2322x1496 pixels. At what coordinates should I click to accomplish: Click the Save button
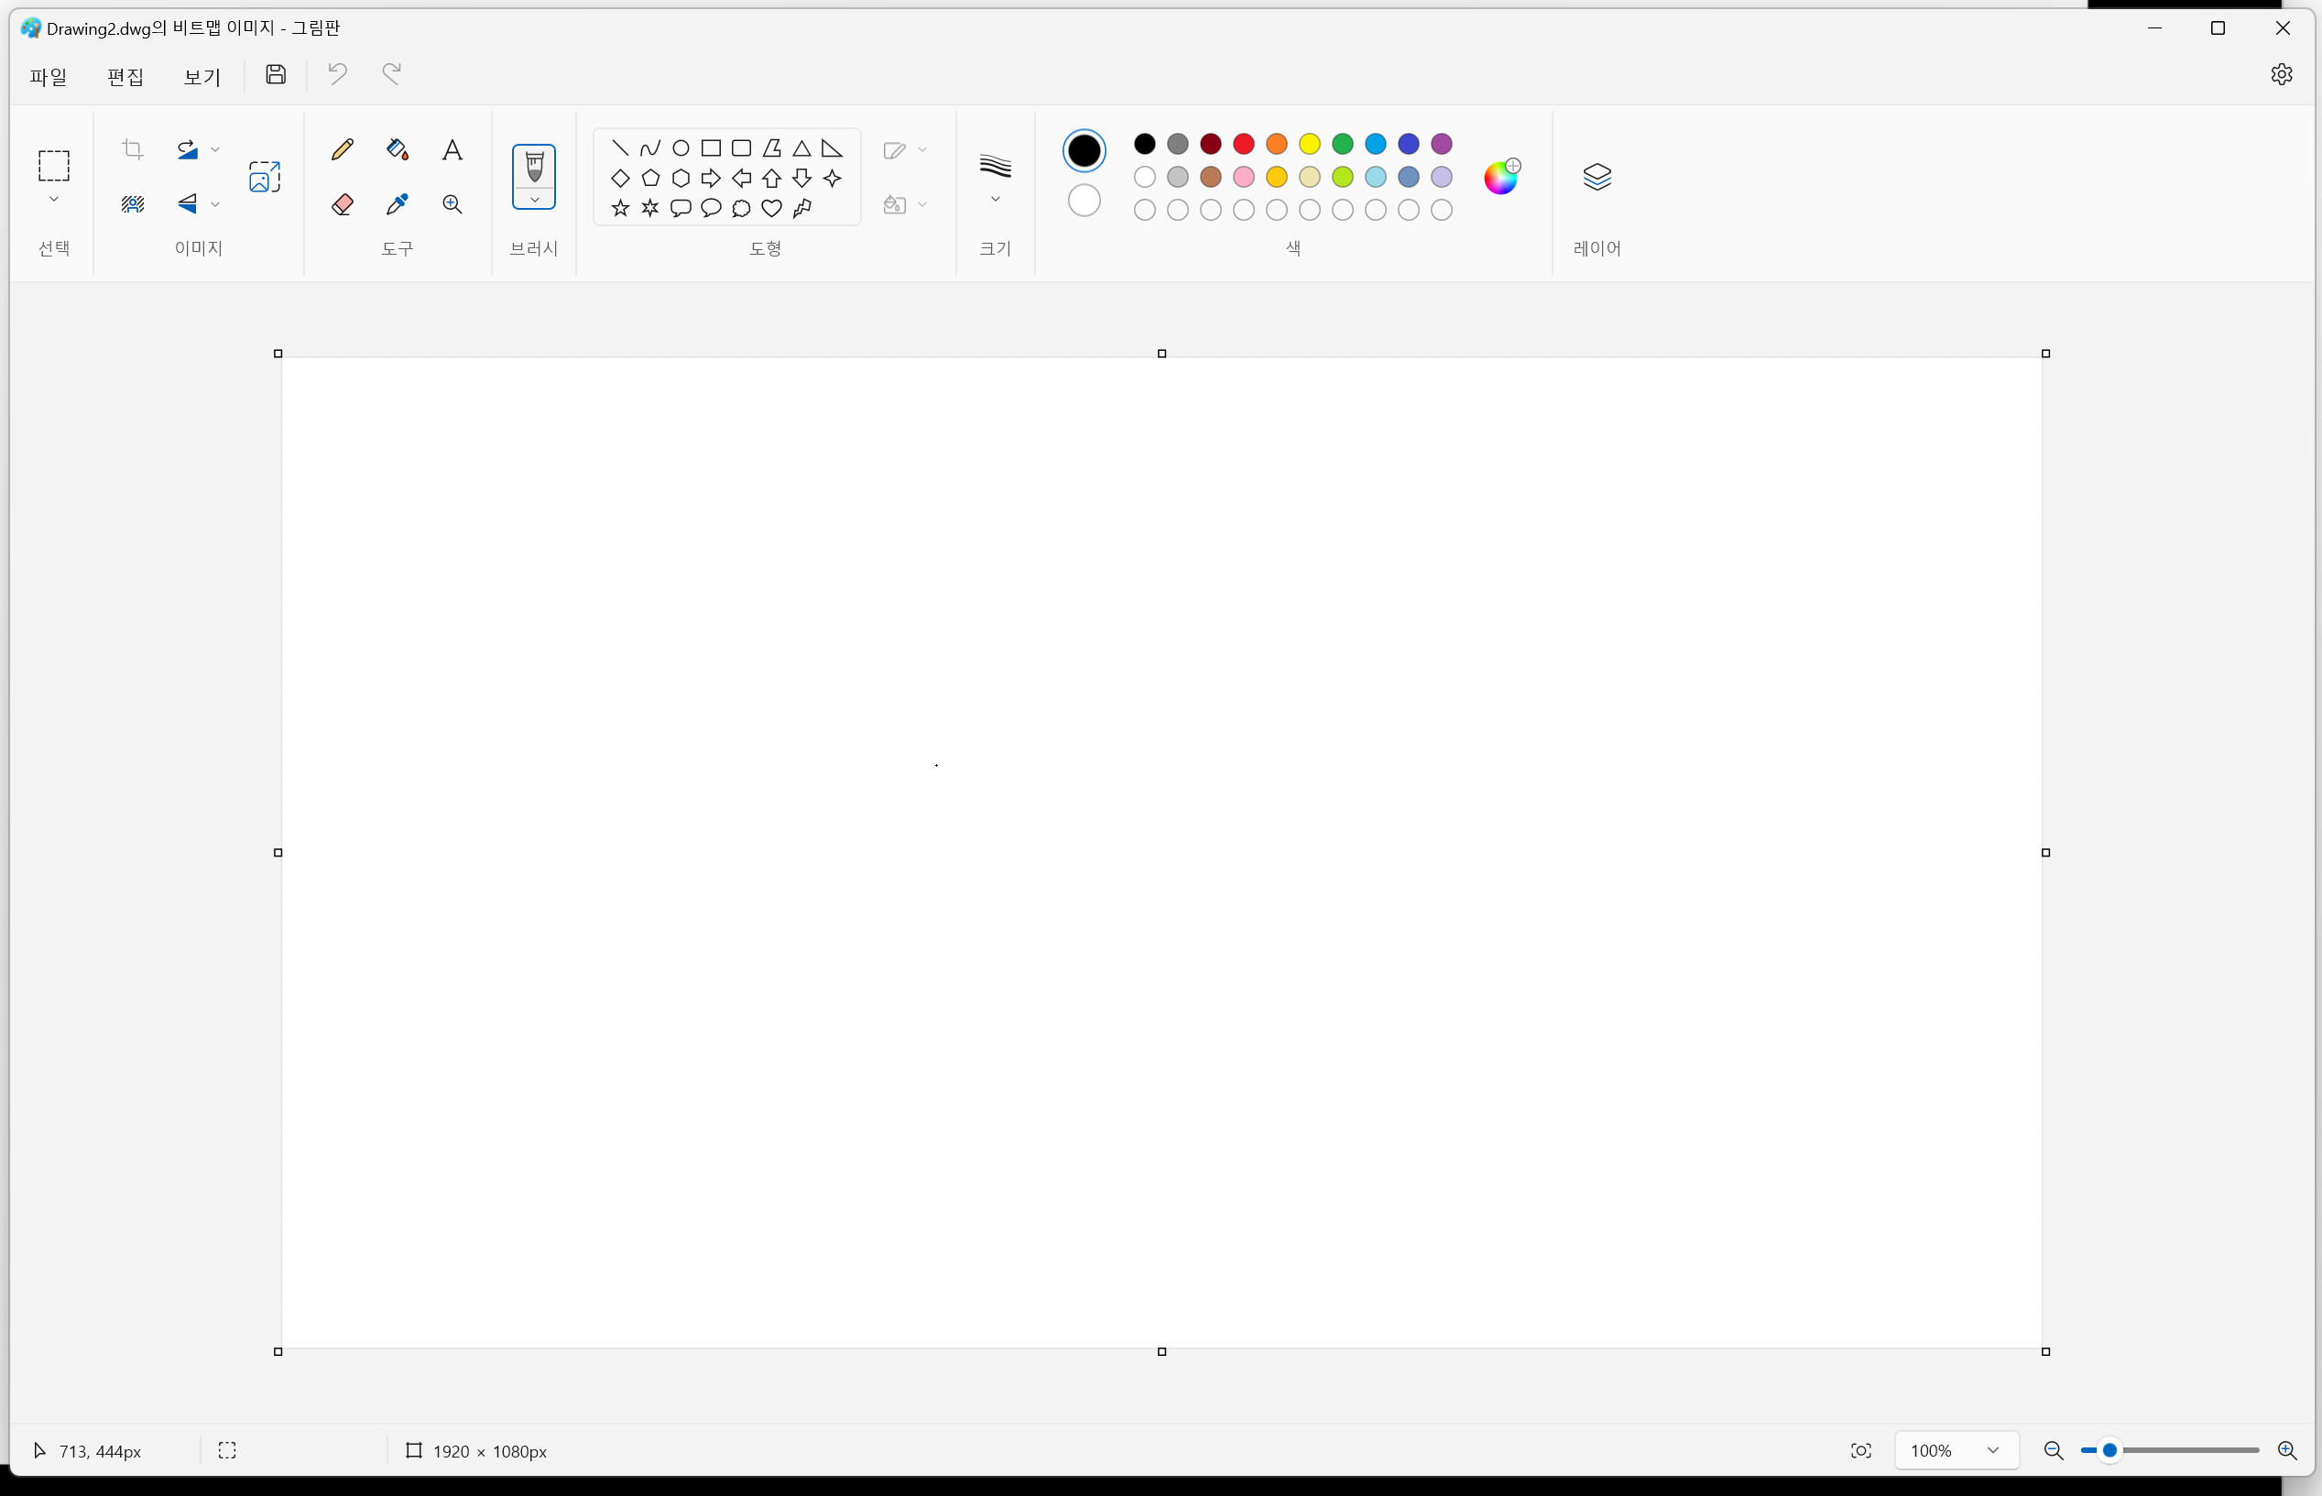point(276,74)
